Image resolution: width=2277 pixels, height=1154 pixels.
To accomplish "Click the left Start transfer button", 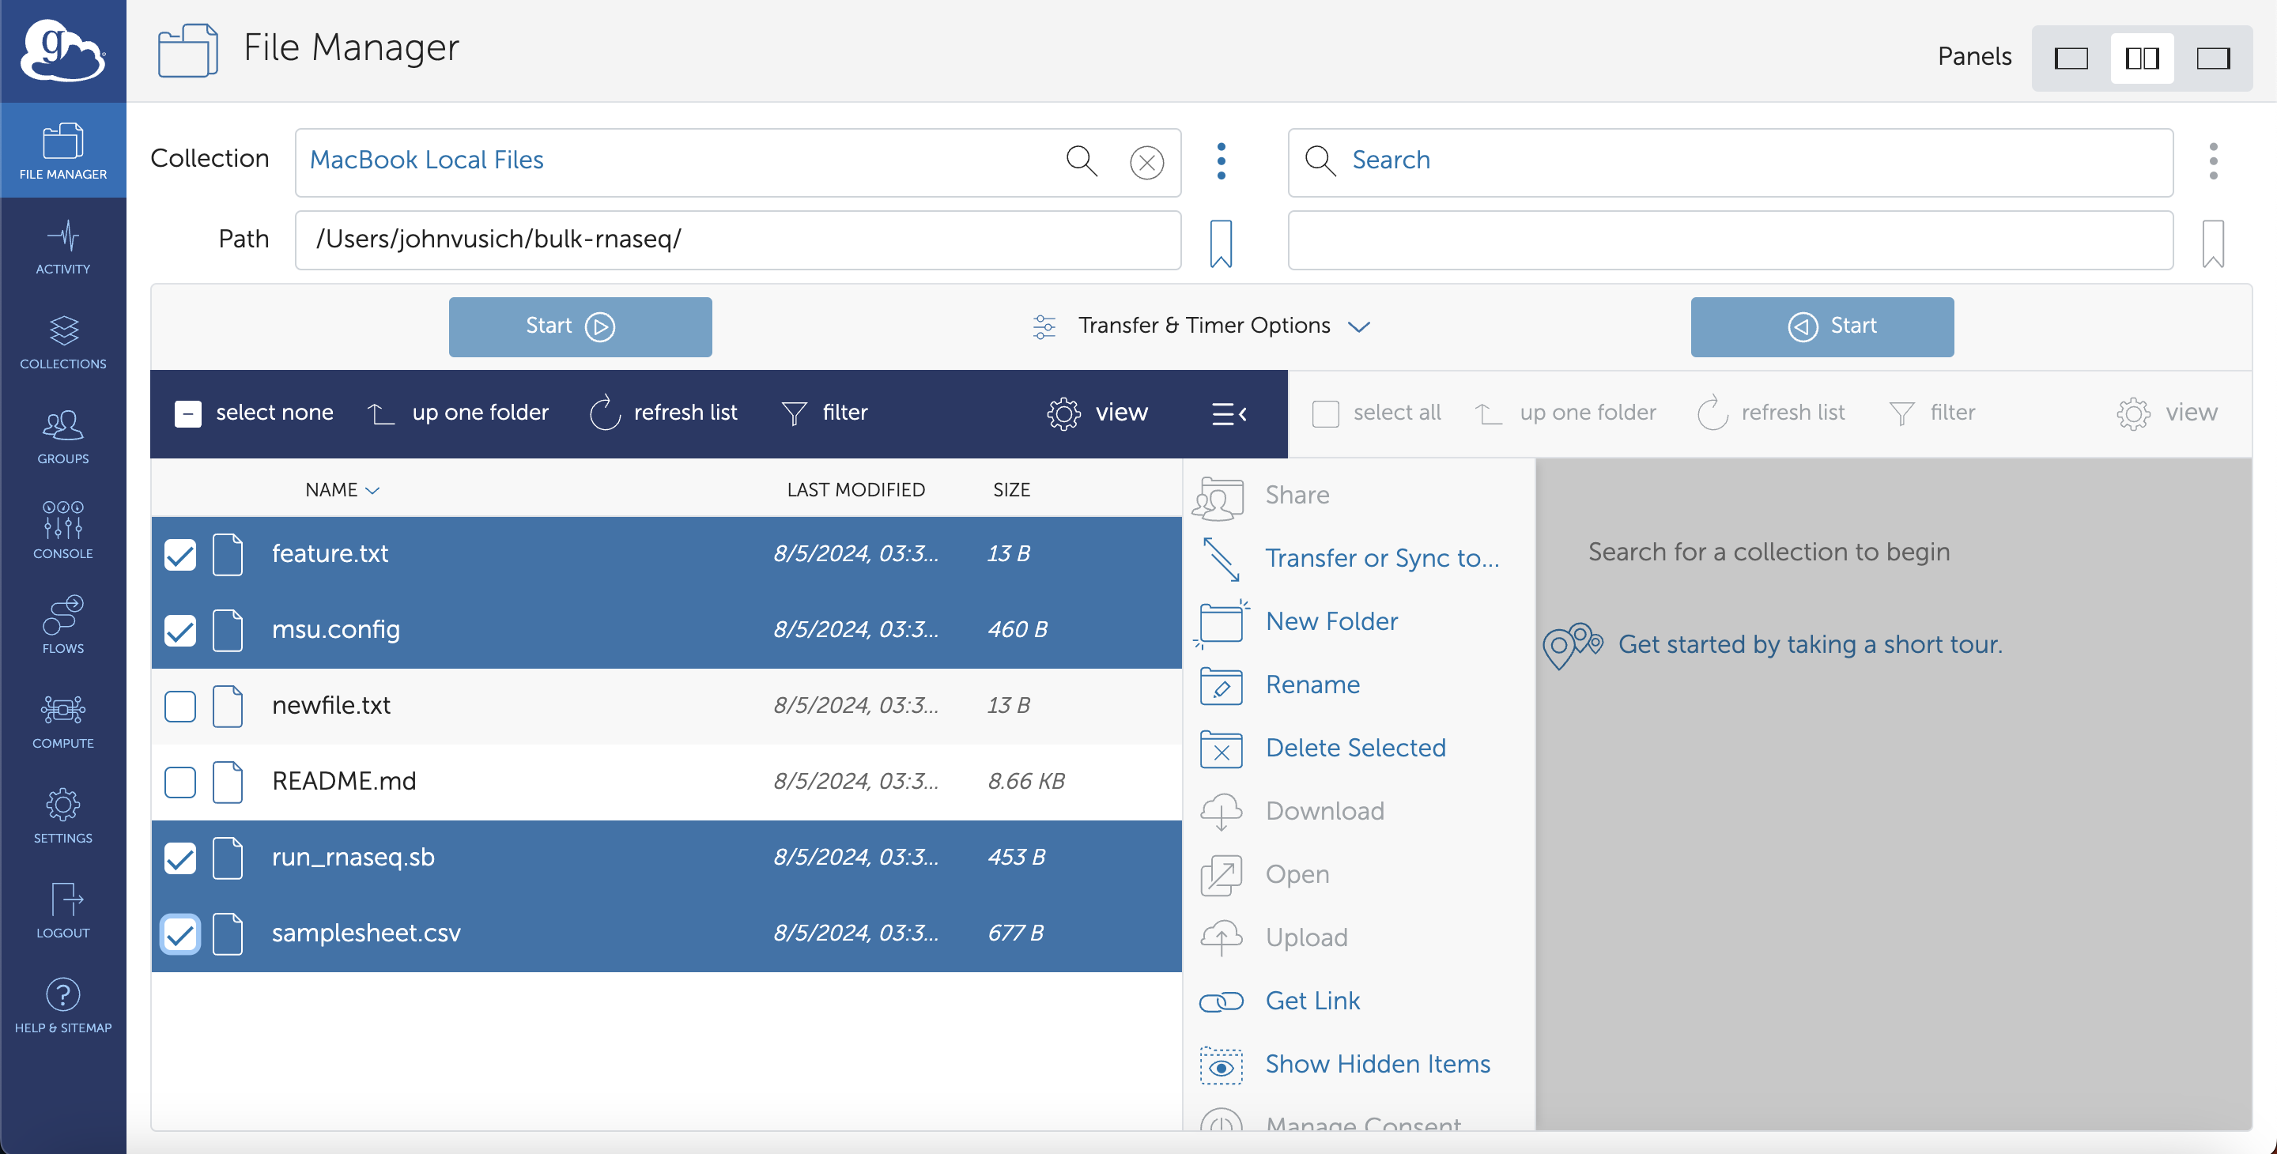I will tap(580, 327).
